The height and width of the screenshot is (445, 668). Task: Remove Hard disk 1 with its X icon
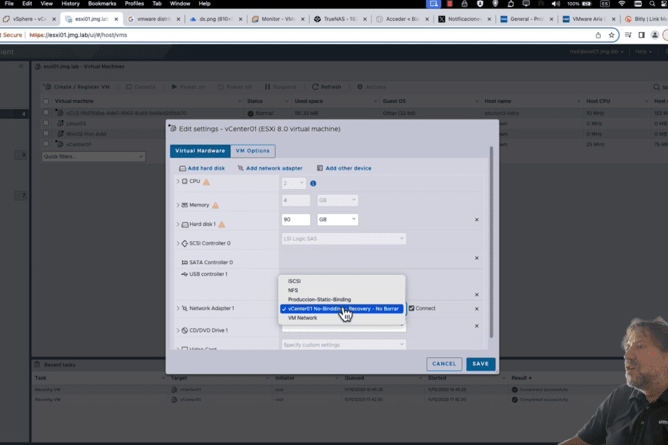tap(477, 220)
